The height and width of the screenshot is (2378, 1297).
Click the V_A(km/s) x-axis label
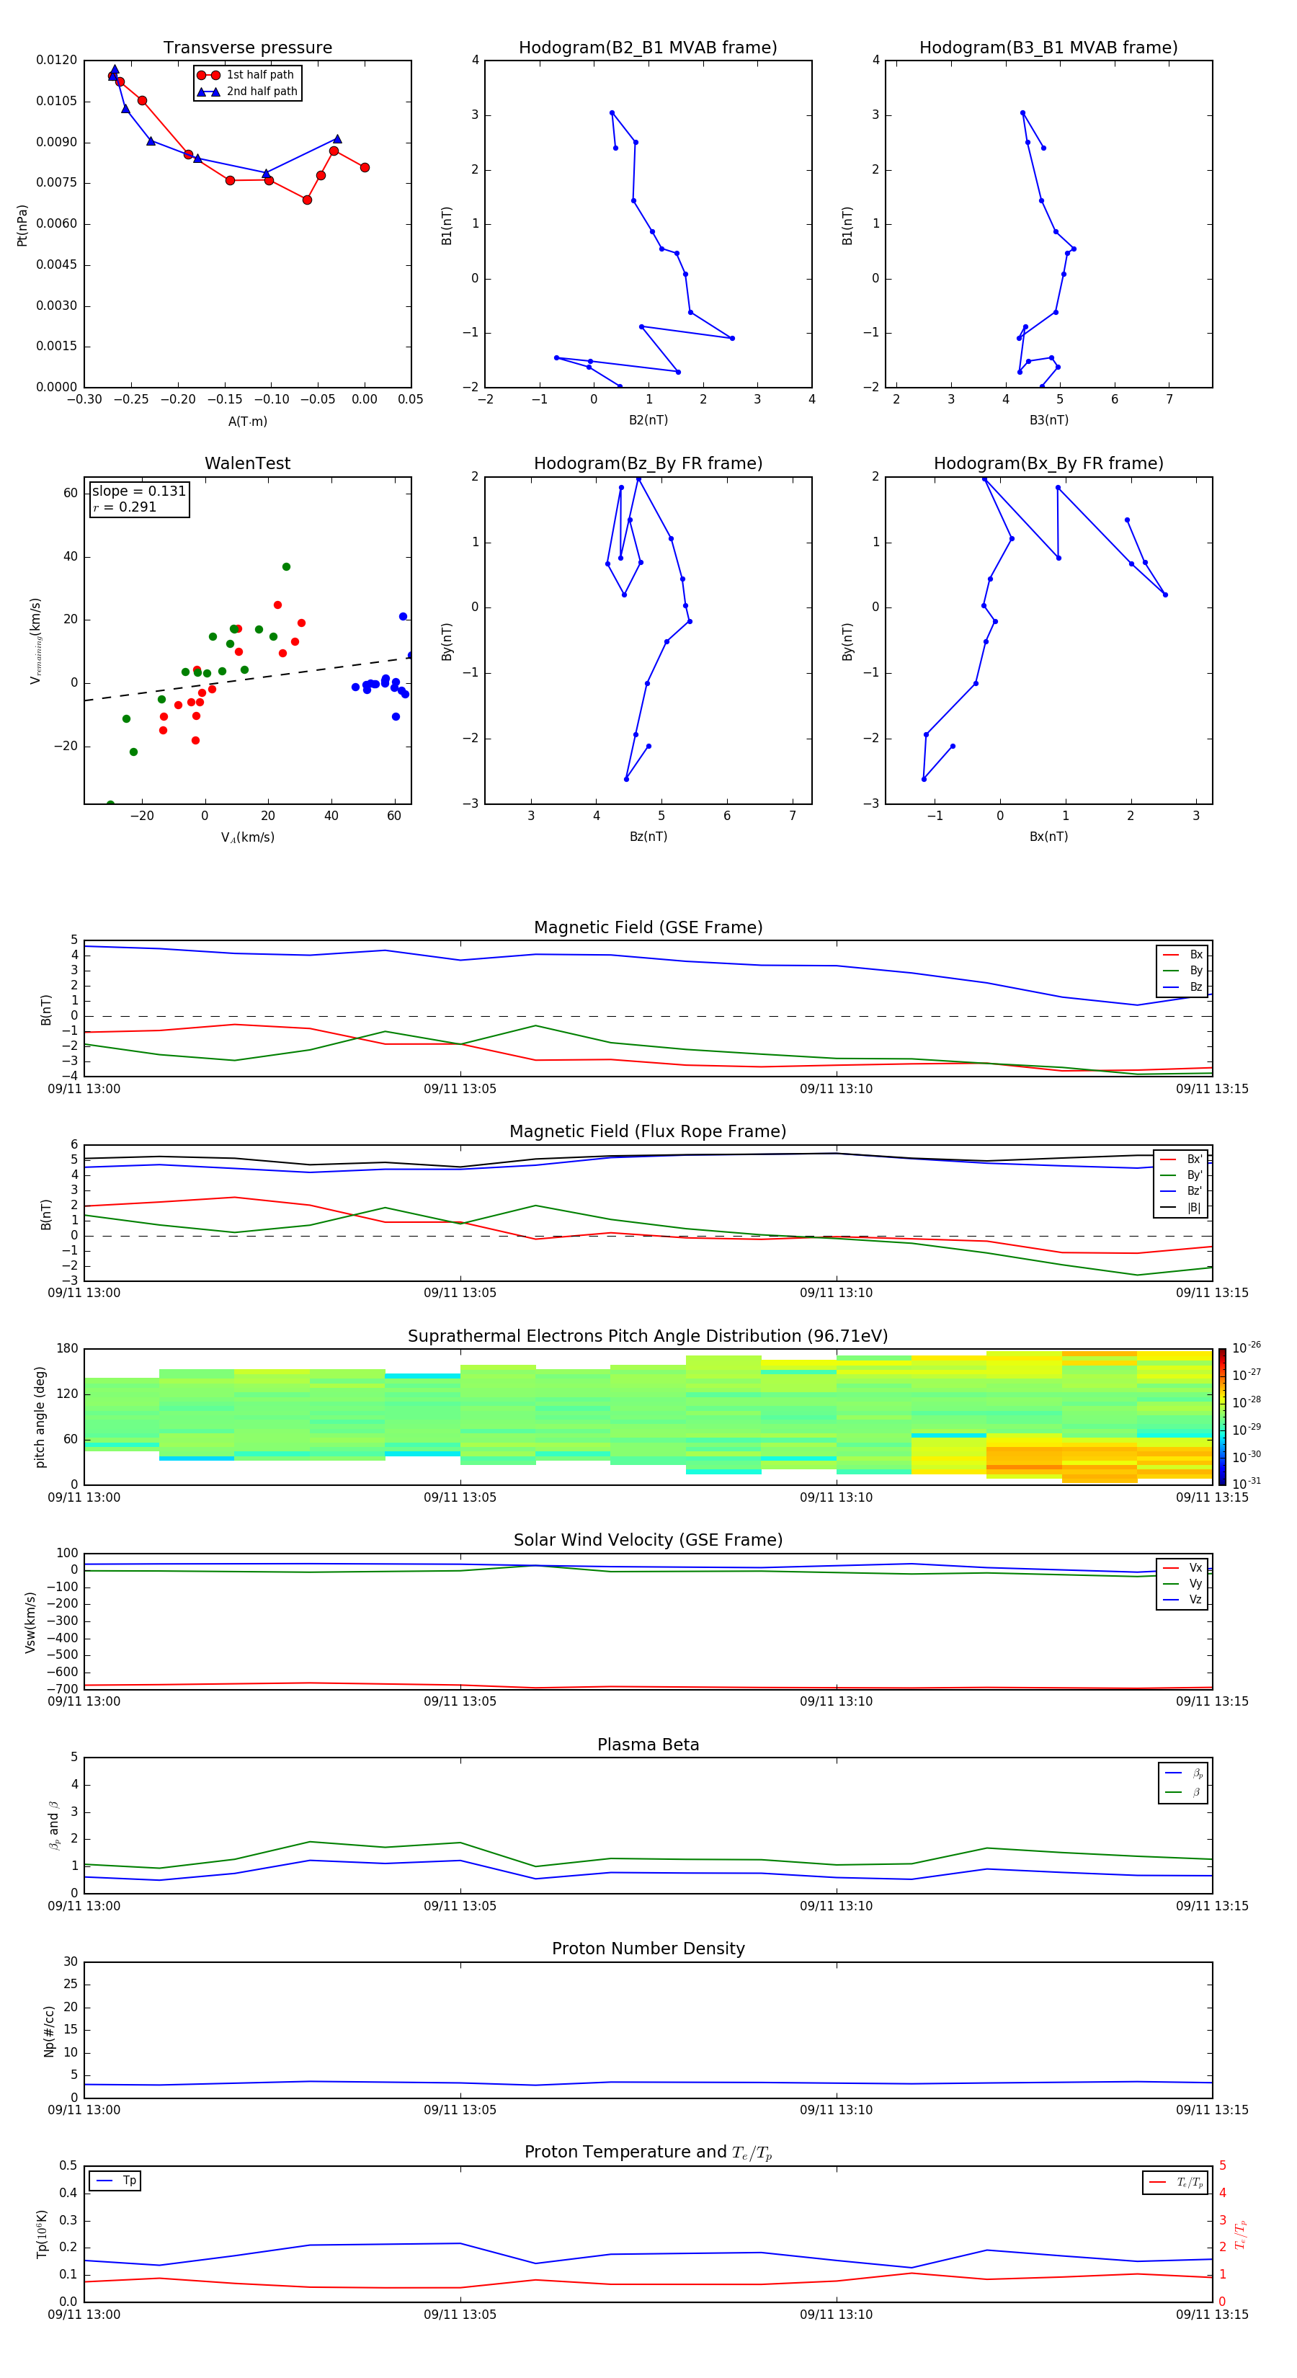247,837
